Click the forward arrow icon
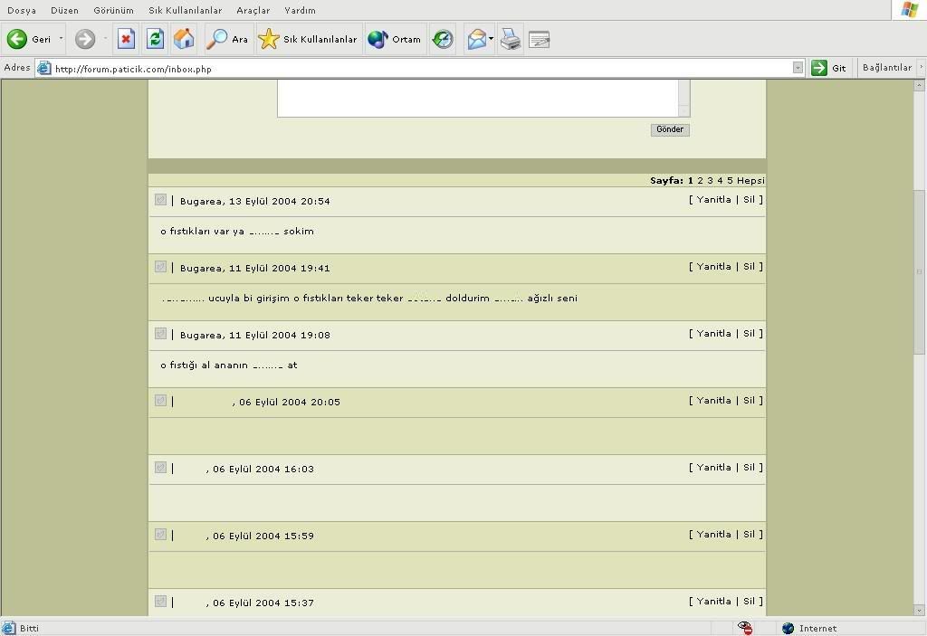 [84, 39]
